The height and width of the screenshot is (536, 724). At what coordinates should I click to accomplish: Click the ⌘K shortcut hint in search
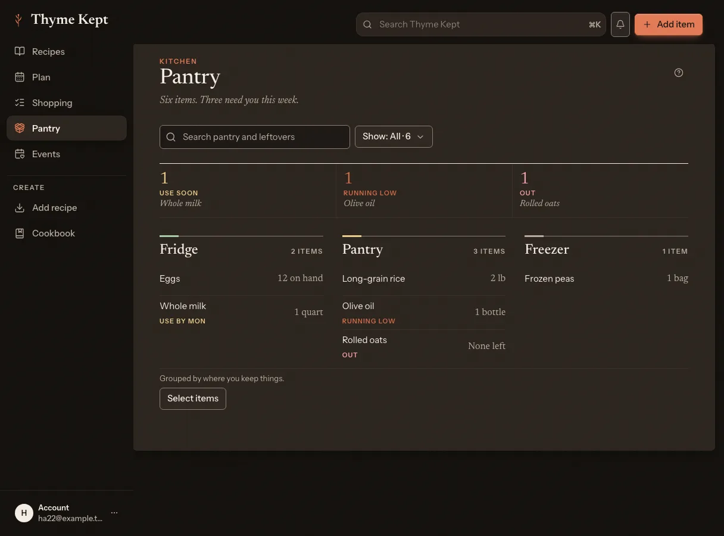(595, 24)
